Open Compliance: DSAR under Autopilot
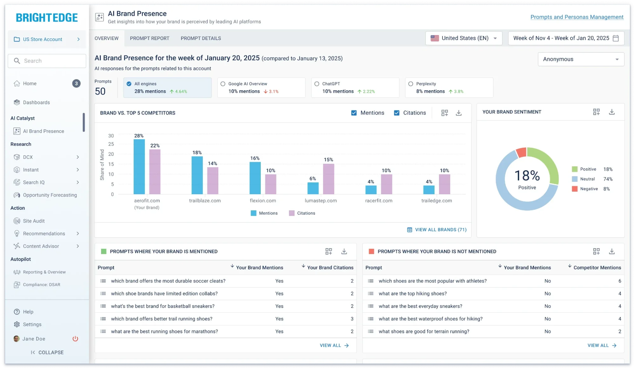The width and height of the screenshot is (635, 369). [x=42, y=284]
